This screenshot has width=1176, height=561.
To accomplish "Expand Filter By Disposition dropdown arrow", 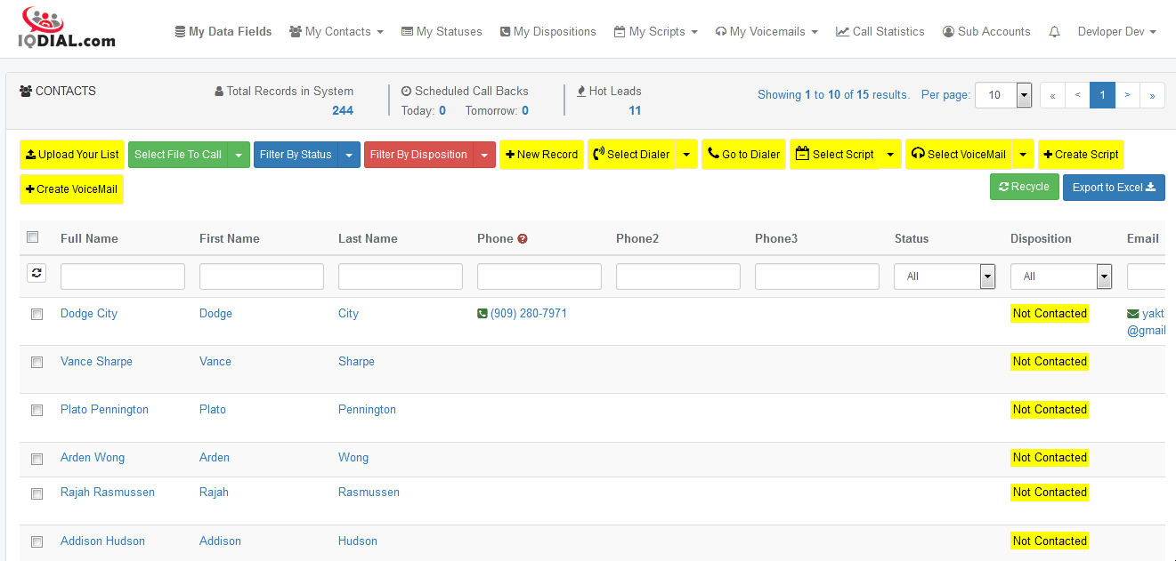I will [484, 155].
